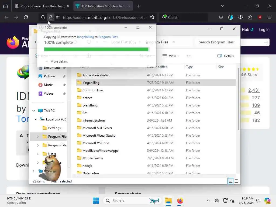This screenshot has width=276, height=207.
Task: Open Firefox extensions puzzle icon
Action: (250, 17)
